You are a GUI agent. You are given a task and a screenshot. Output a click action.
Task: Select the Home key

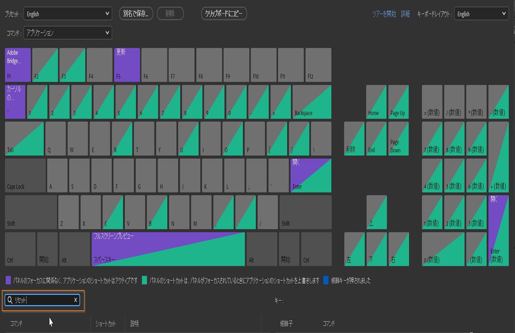pyautogui.click(x=376, y=102)
